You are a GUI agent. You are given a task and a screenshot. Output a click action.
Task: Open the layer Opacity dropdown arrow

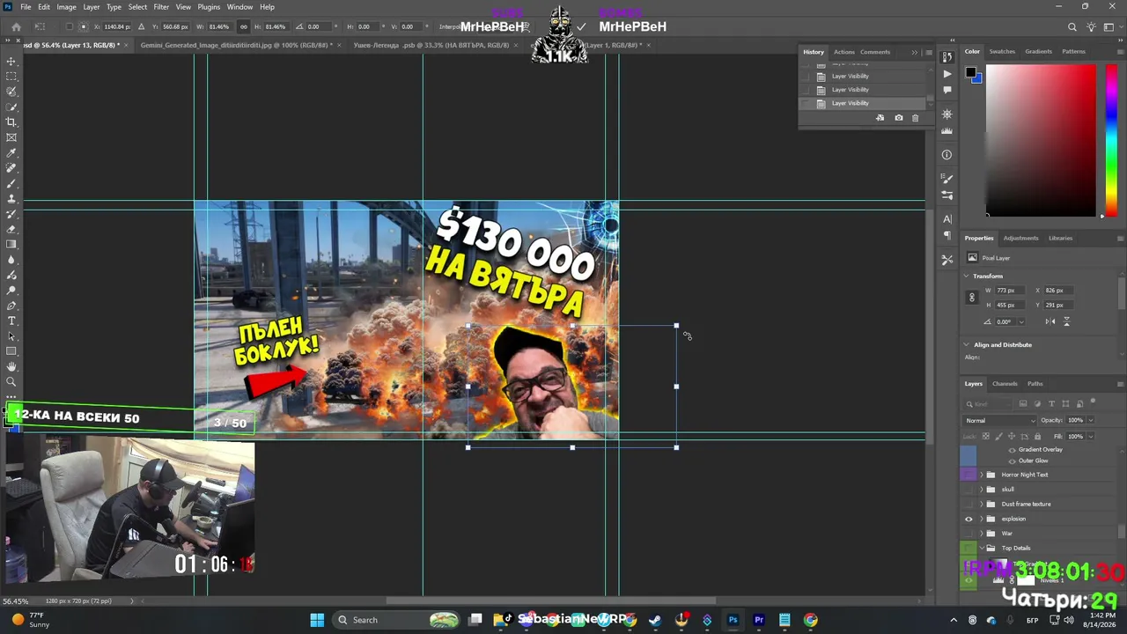[x=1090, y=420]
